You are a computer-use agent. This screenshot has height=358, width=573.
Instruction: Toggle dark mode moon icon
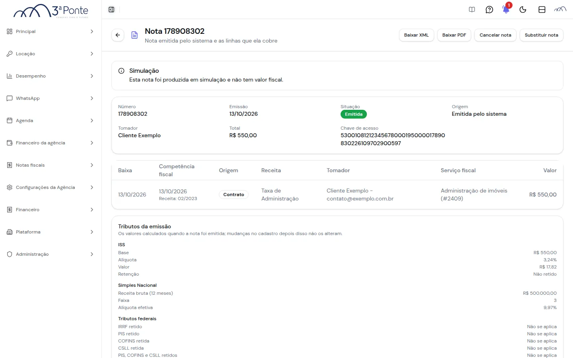[523, 10]
